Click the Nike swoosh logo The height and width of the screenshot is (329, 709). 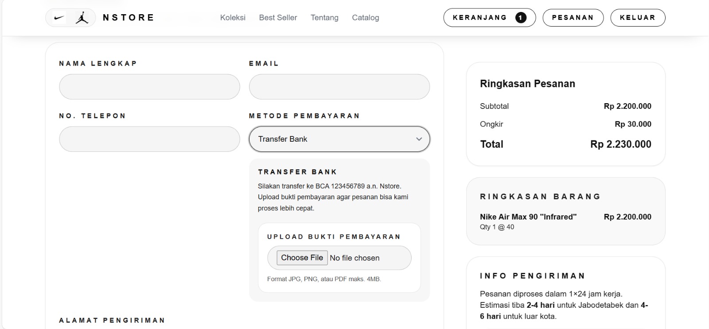point(59,18)
